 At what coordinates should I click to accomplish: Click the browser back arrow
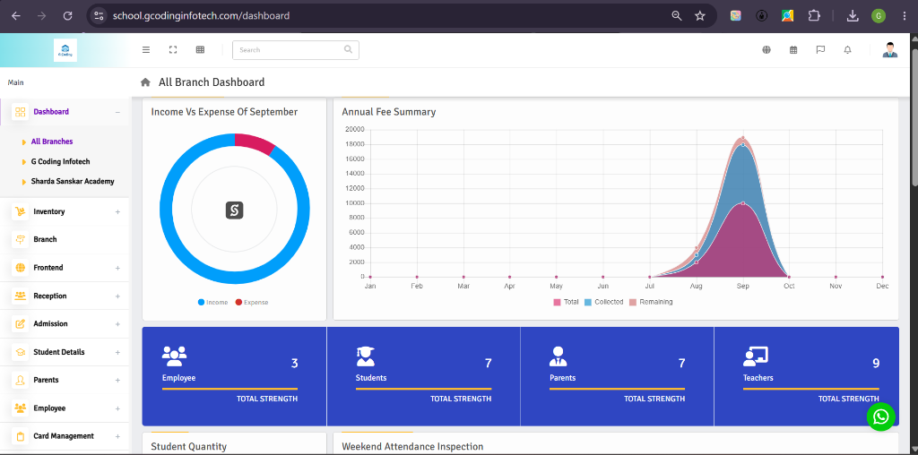[x=16, y=16]
